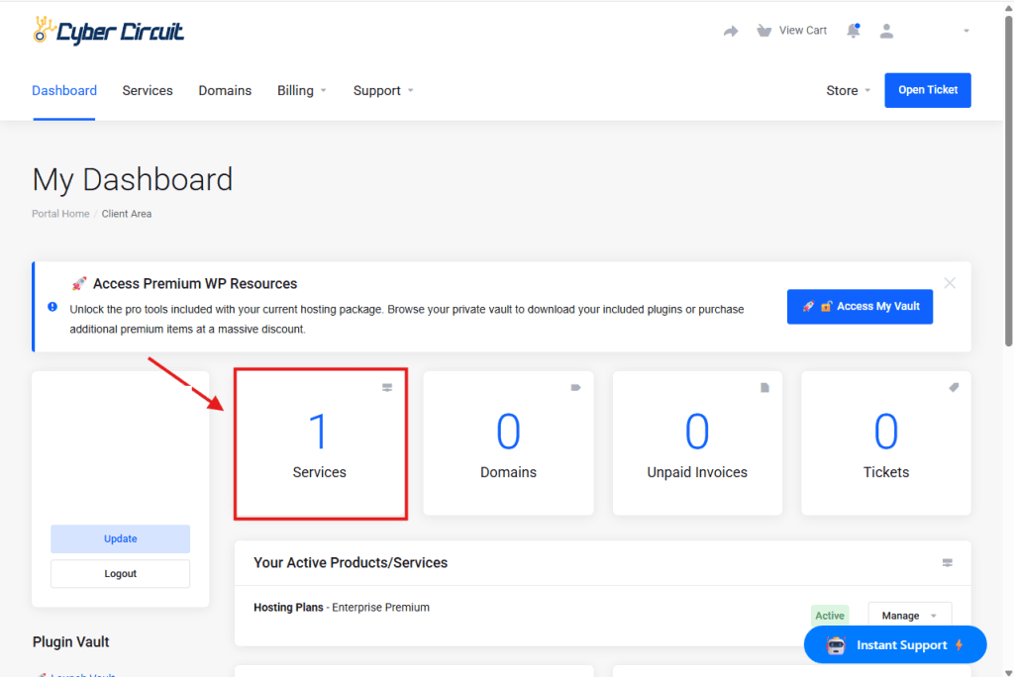Click the server icon in Services tile
The width and height of the screenshot is (1014, 677).
coord(387,388)
